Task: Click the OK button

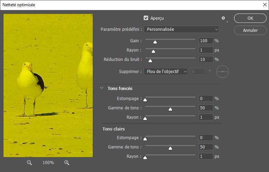Action: click(250, 18)
